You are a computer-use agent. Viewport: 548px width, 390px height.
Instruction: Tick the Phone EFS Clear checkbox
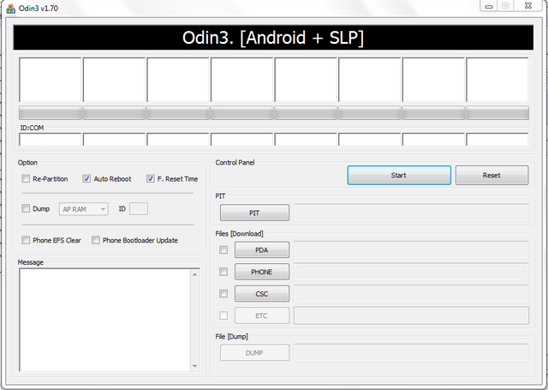coord(26,240)
